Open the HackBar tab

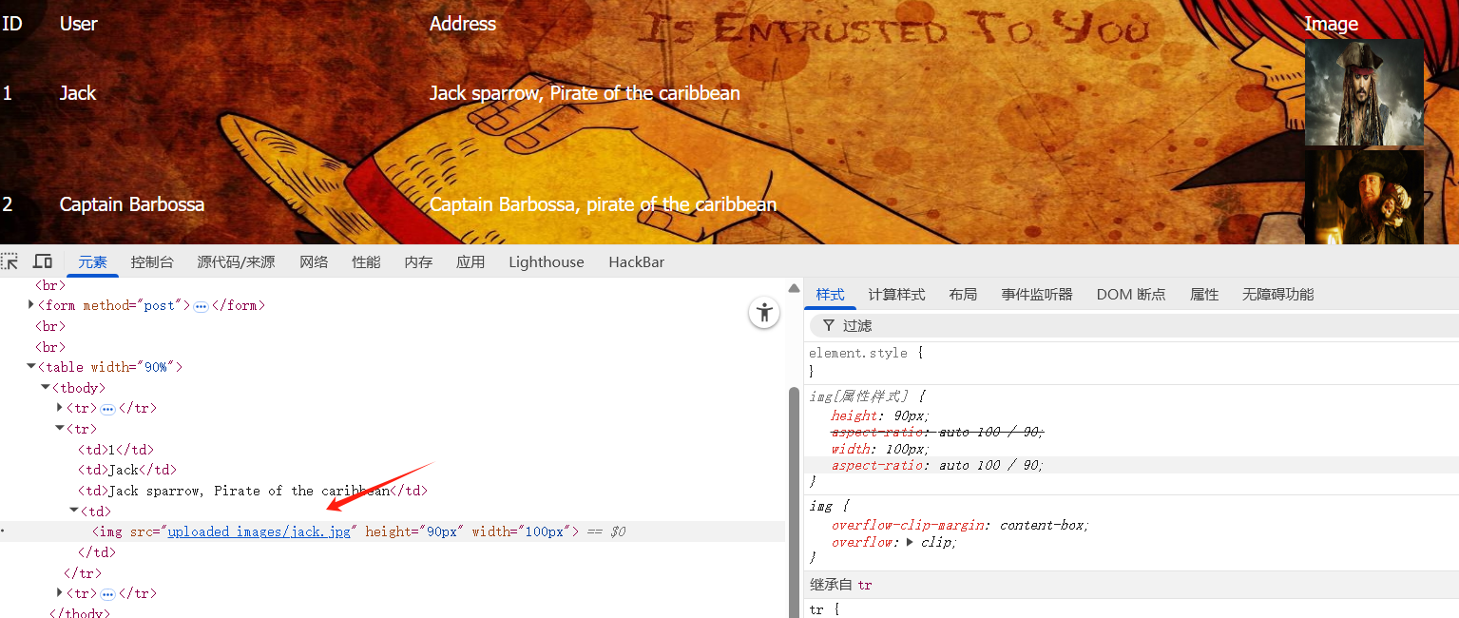pyautogui.click(x=637, y=262)
